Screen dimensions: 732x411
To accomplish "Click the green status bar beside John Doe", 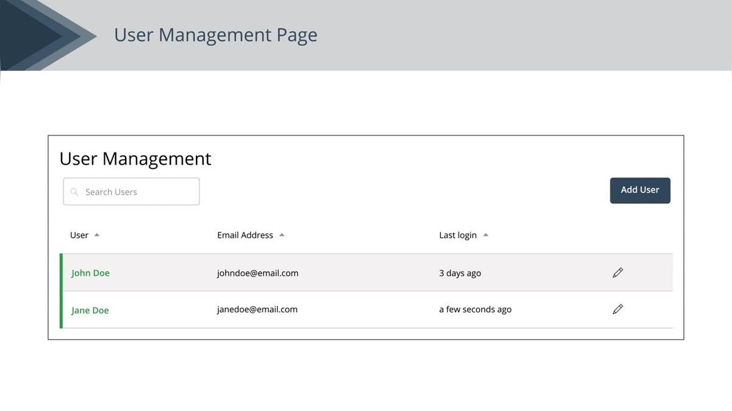I will point(60,273).
